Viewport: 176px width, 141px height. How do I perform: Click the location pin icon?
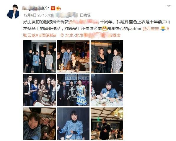tap(62, 35)
